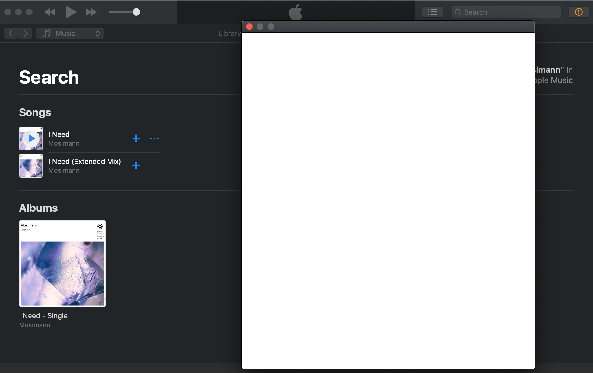Open the 'I Need - Single' album cover

(x=62, y=264)
